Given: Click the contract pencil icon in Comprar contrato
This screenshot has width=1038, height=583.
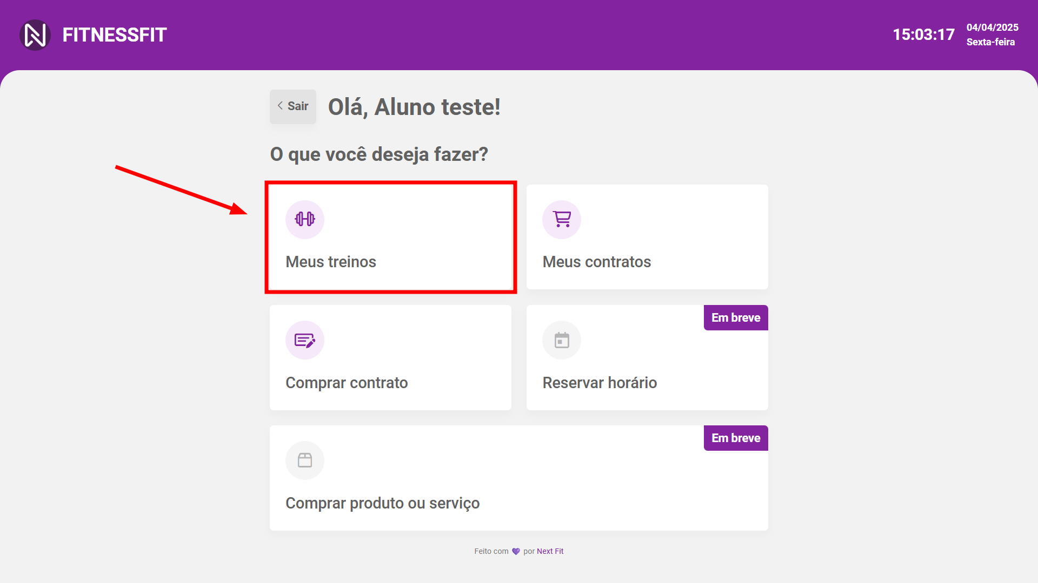Looking at the screenshot, I should [x=305, y=340].
